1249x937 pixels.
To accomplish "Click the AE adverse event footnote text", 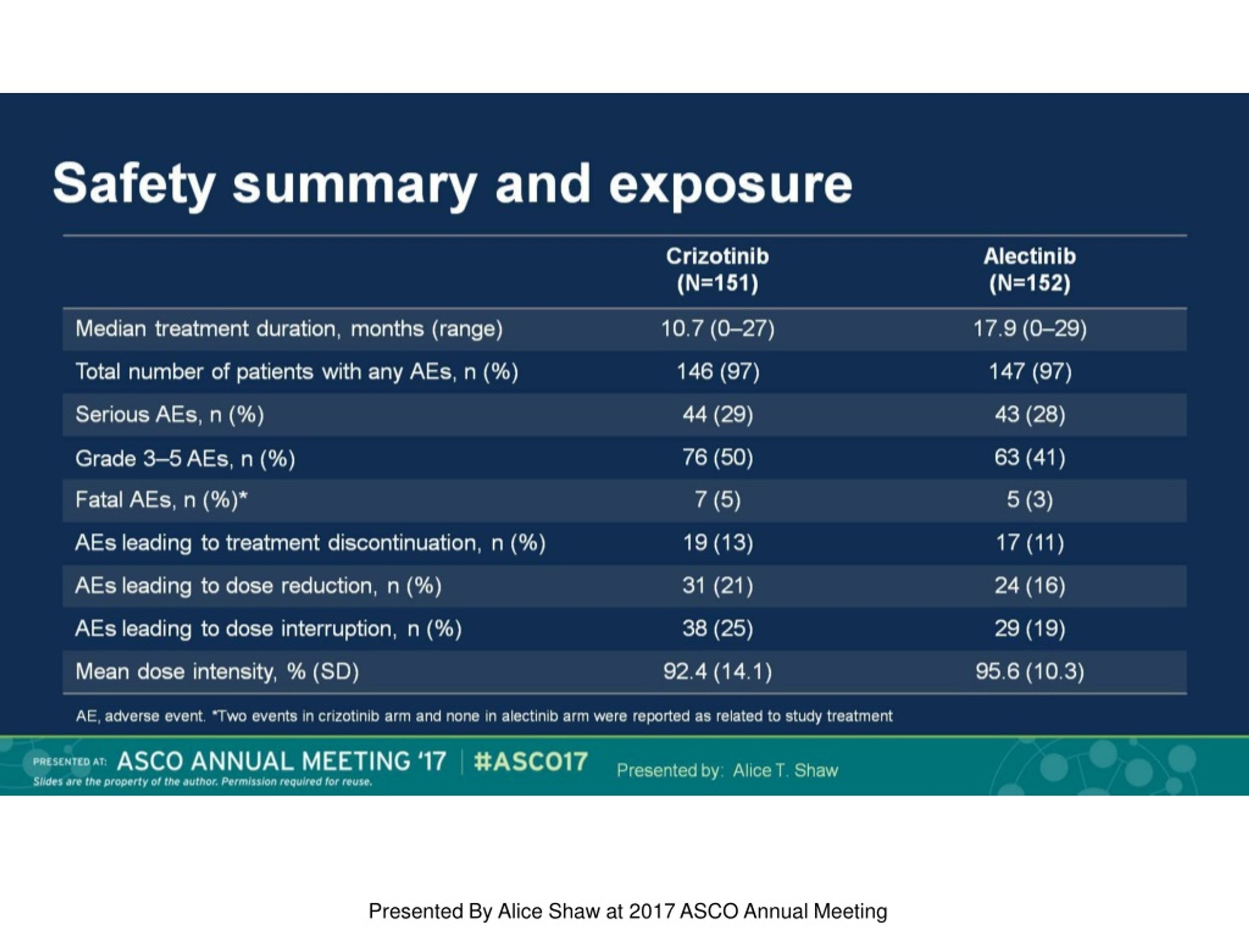I will coord(484,717).
